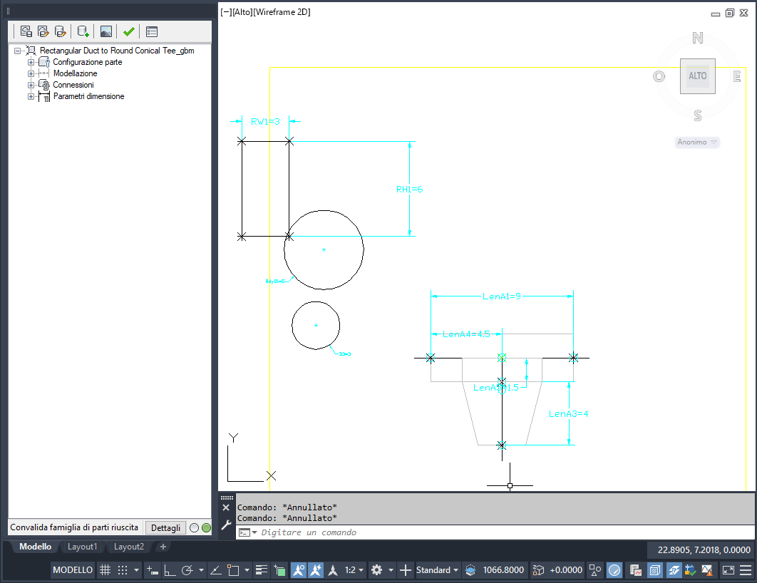This screenshot has width=757, height=583.
Task: Click the cut plane icon beside 1066.8000
Action: click(x=470, y=570)
